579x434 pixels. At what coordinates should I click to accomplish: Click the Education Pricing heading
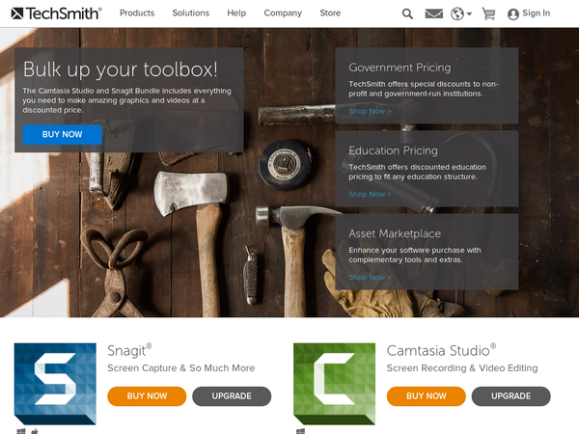tap(393, 150)
